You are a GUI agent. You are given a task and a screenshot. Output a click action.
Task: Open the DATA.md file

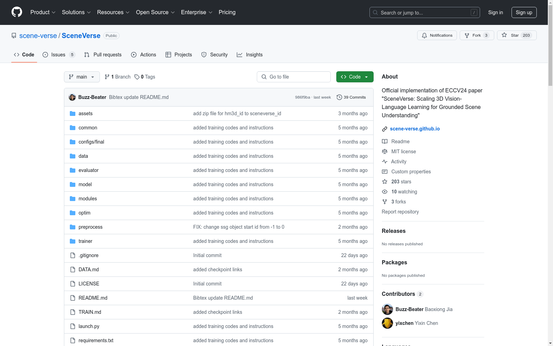pyautogui.click(x=89, y=270)
